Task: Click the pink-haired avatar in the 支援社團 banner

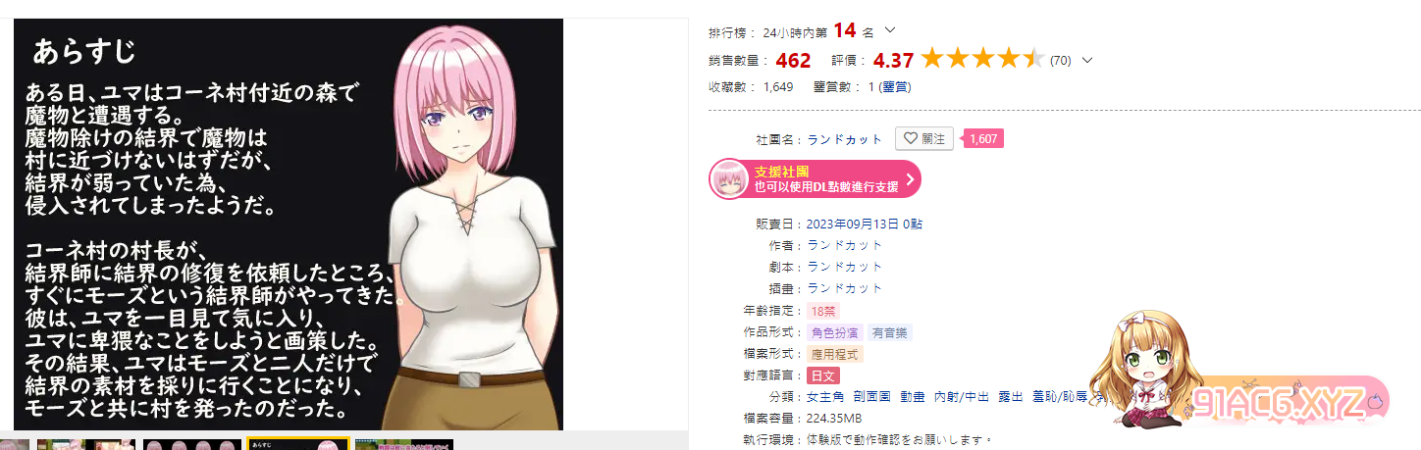Action: pyautogui.click(x=729, y=178)
